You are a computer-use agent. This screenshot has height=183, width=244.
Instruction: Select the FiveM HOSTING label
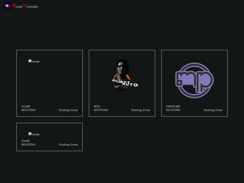(28, 143)
